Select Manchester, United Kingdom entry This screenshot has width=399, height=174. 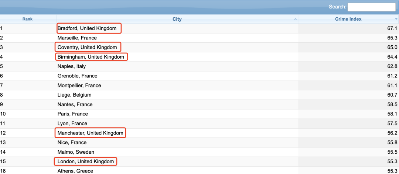pyautogui.click(x=91, y=133)
